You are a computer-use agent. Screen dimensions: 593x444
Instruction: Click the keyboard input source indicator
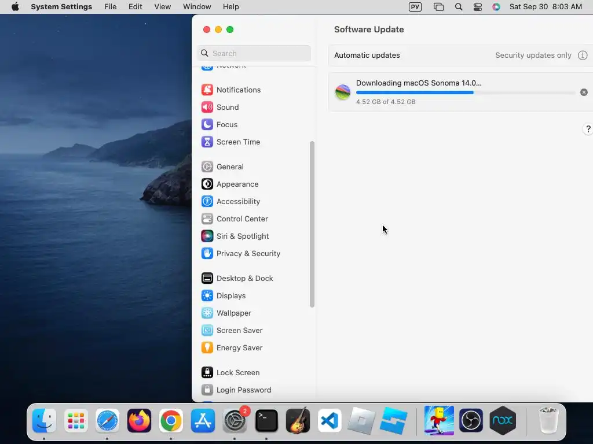click(x=415, y=7)
